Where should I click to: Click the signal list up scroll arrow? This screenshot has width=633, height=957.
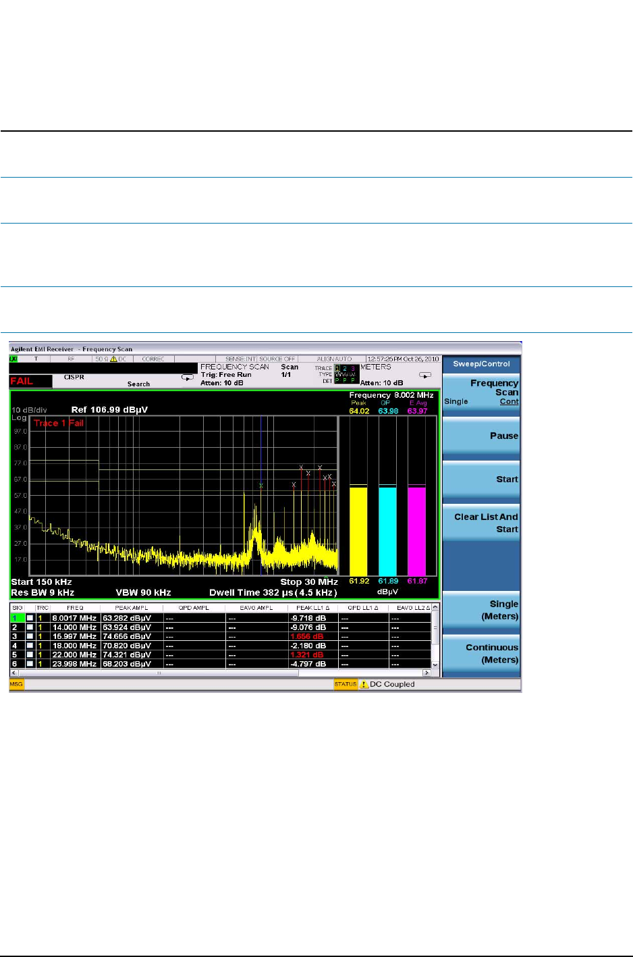435,608
